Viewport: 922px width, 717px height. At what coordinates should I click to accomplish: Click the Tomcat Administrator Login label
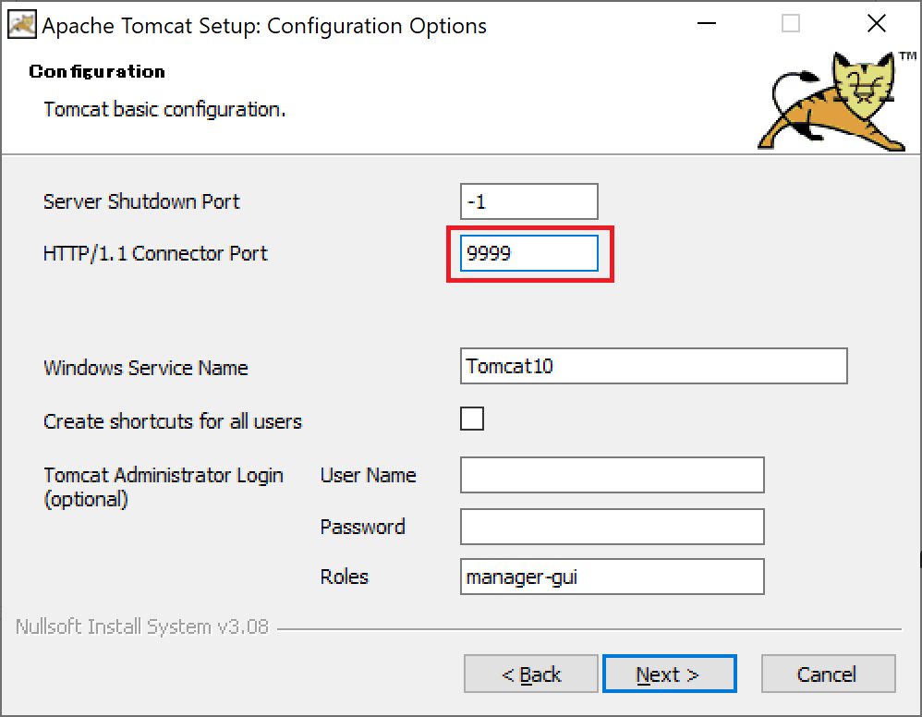click(164, 475)
